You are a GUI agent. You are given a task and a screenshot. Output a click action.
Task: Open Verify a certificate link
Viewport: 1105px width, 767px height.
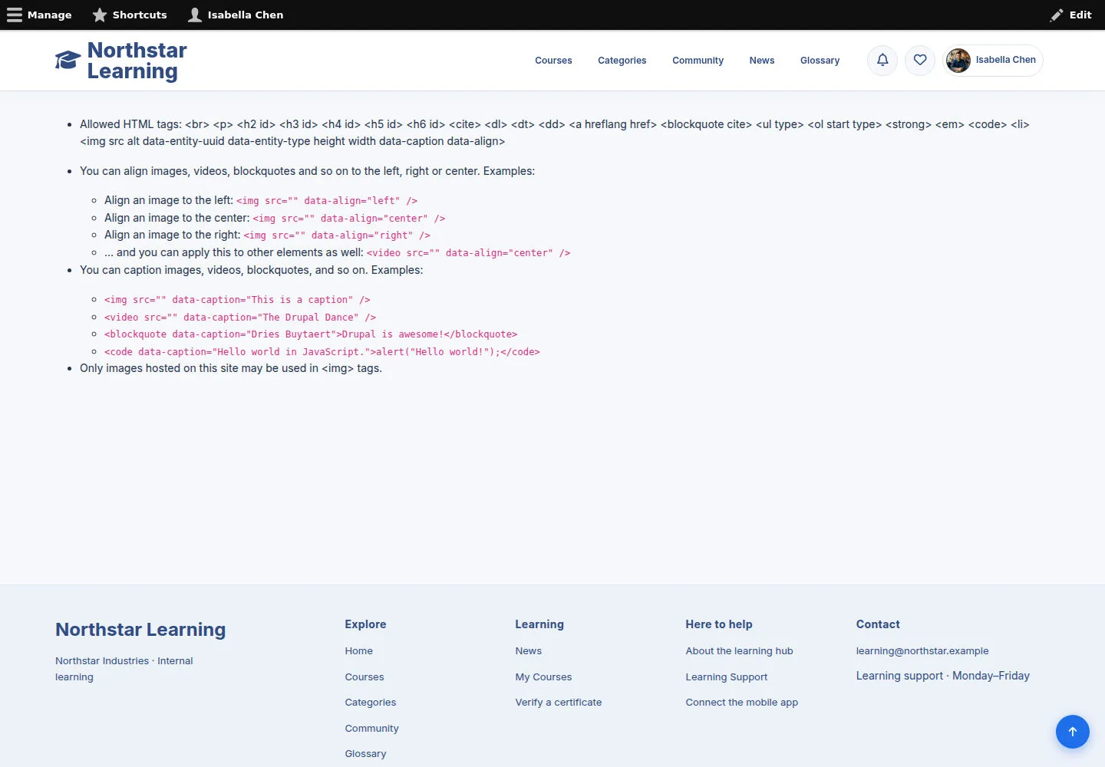[558, 703]
